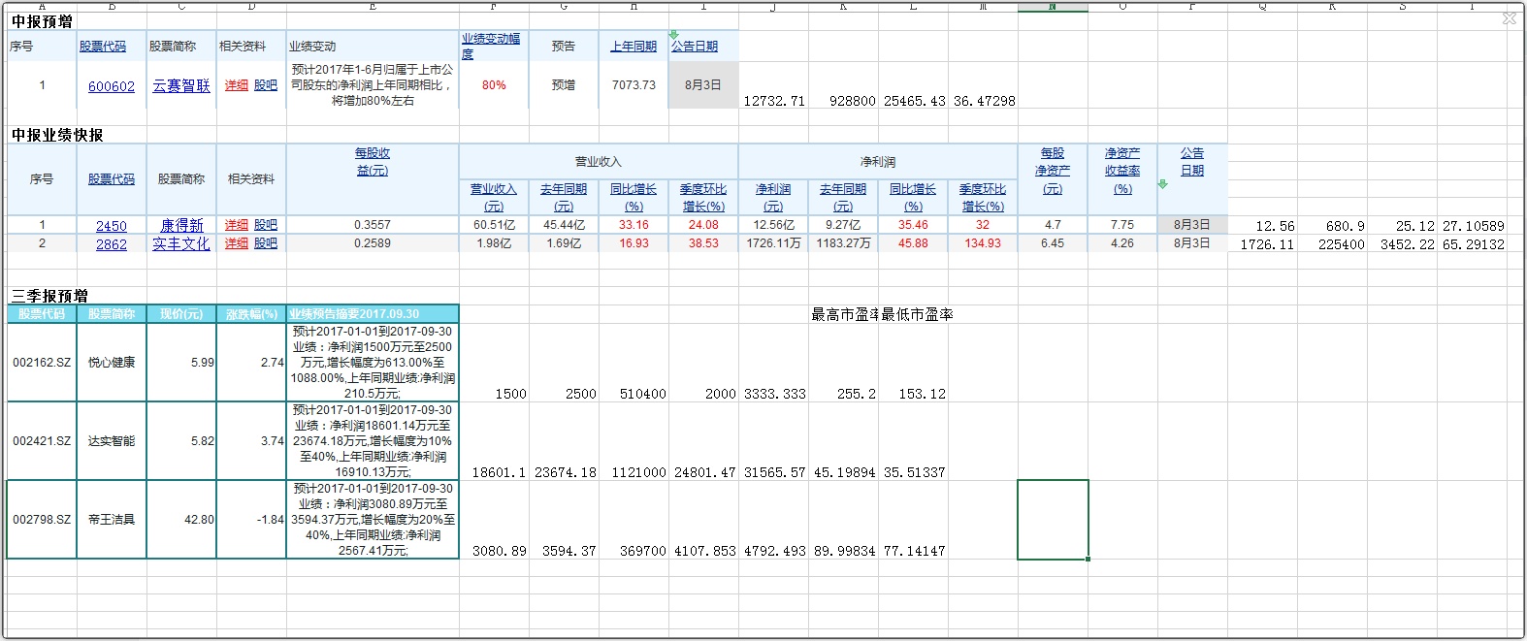Open 详细 link in 康得新 row
This screenshot has height=641, width=1527.
[x=237, y=225]
